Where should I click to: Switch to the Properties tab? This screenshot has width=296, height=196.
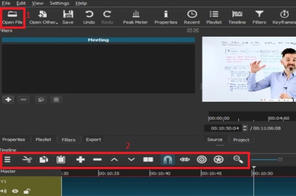tap(14, 139)
